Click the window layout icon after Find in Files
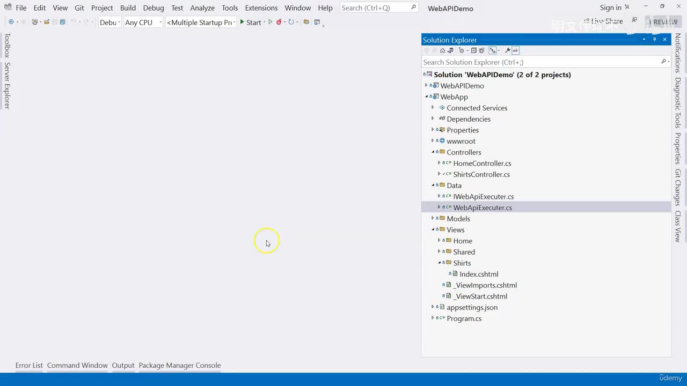 (317, 22)
